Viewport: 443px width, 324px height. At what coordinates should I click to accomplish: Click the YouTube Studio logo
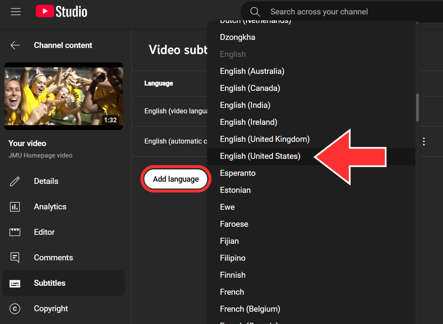coord(62,11)
